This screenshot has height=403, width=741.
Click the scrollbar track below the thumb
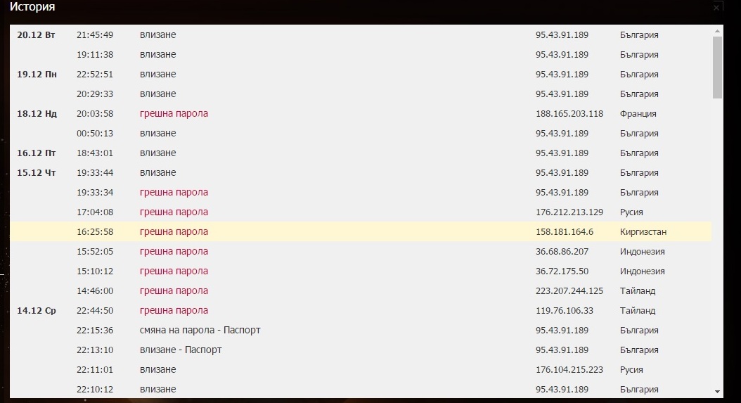point(717,242)
